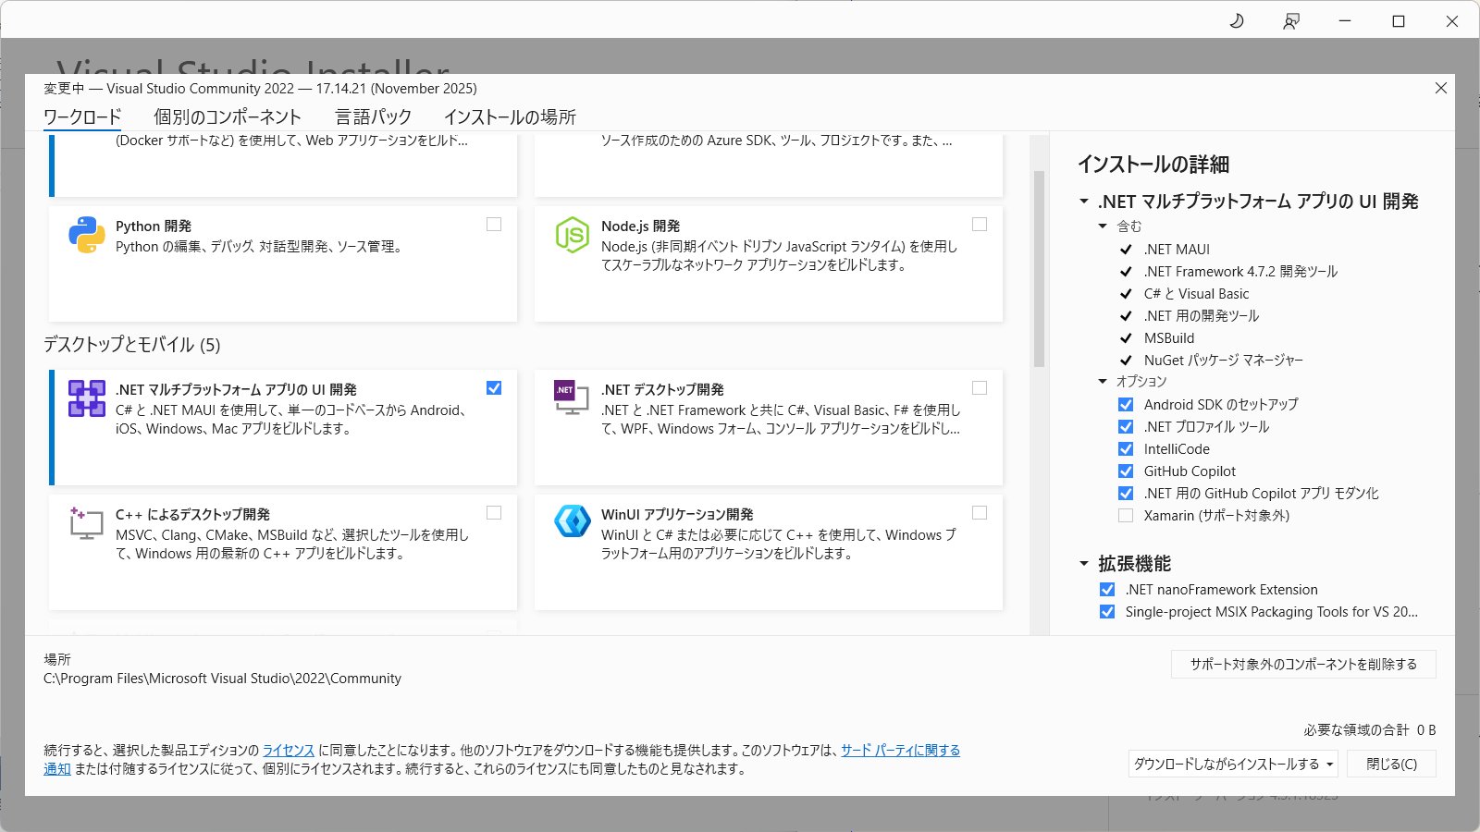
Task: Click the Python development workload icon
Action: (x=86, y=235)
